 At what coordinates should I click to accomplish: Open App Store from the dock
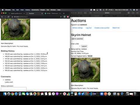[79, 94]
